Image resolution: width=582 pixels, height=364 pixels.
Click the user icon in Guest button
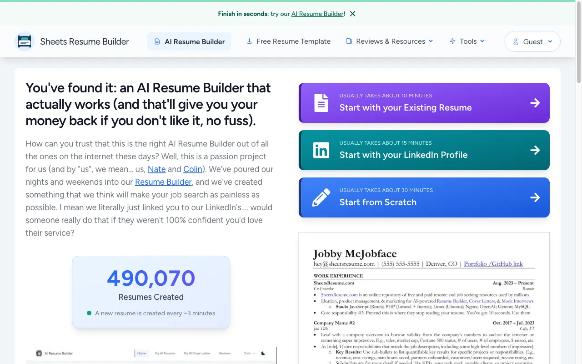pyautogui.click(x=516, y=41)
